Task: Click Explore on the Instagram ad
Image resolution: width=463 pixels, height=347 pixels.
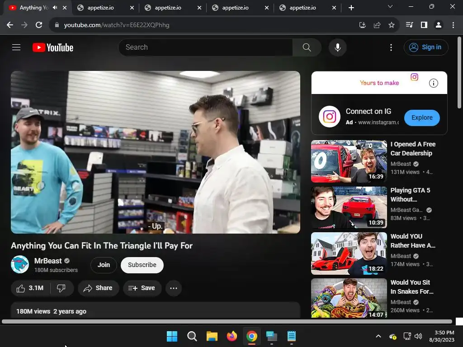Action: [x=422, y=117]
